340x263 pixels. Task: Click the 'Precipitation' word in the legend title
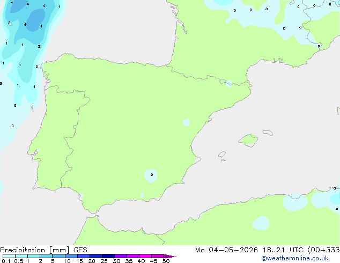(x=23, y=250)
